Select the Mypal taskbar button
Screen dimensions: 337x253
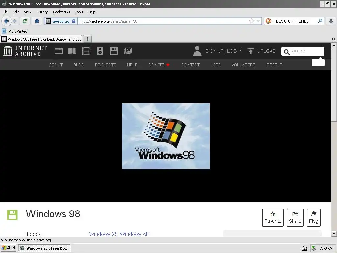[44, 248]
